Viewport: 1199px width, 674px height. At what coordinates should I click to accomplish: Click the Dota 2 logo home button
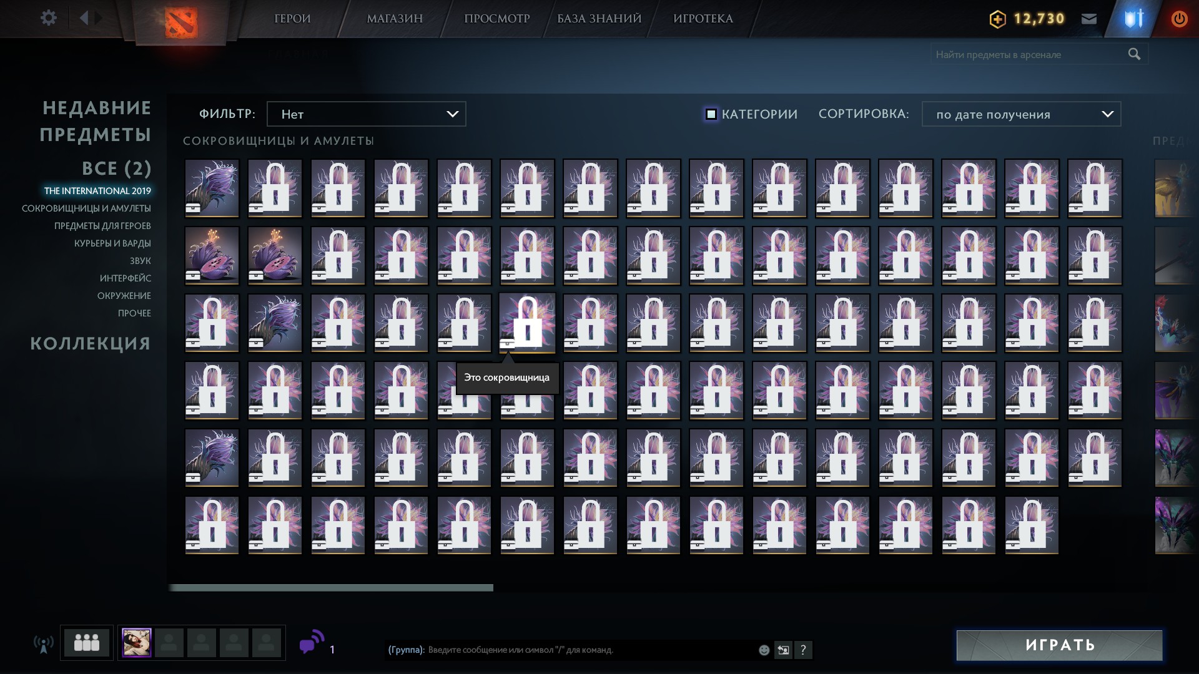180,22
